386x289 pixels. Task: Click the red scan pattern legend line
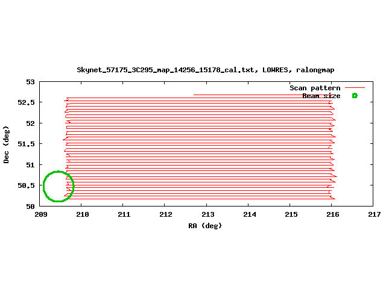[355, 87]
